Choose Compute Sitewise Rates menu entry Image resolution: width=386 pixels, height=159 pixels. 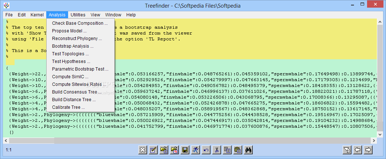(x=80, y=84)
